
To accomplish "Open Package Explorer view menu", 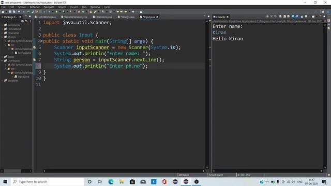I will (31, 21).
